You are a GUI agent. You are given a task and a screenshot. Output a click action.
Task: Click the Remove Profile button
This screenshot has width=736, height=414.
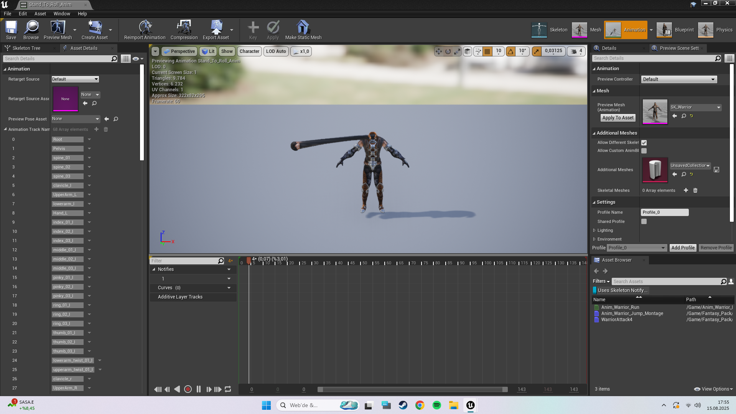click(x=716, y=248)
